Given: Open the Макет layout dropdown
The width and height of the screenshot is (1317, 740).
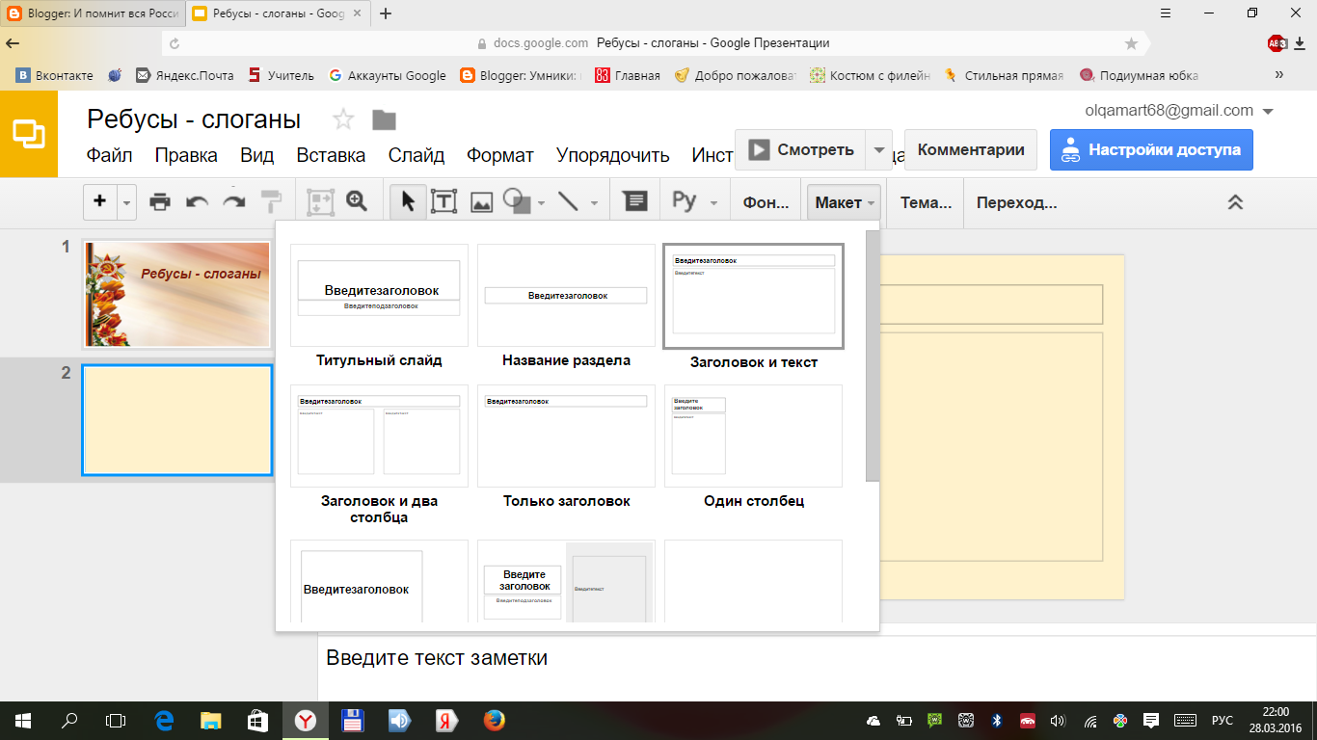Looking at the screenshot, I should tap(845, 203).
